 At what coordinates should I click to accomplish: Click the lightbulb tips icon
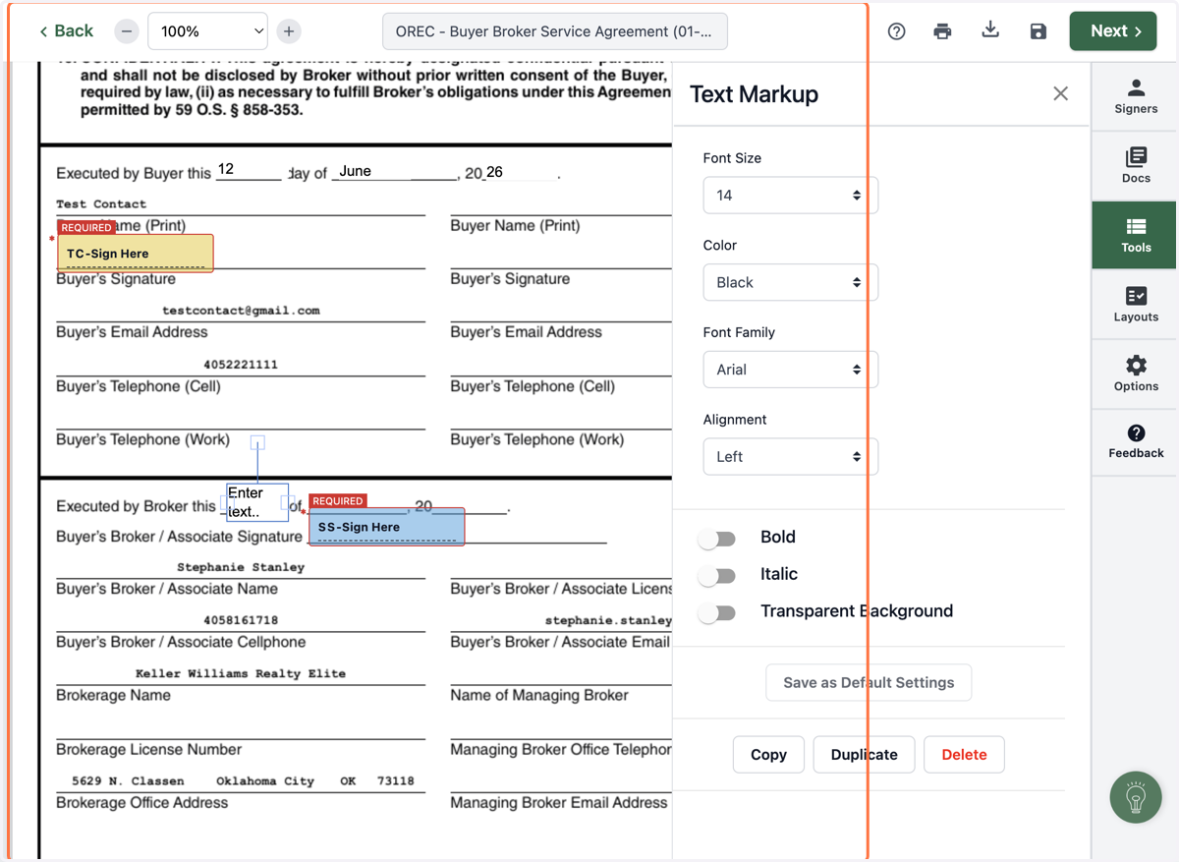[1136, 797]
